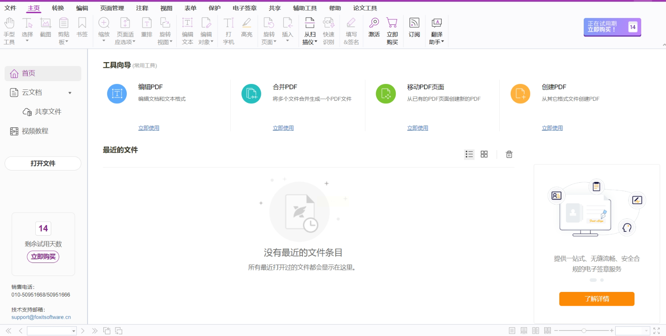
Task: Delete recent files with trash icon
Action: 509,154
